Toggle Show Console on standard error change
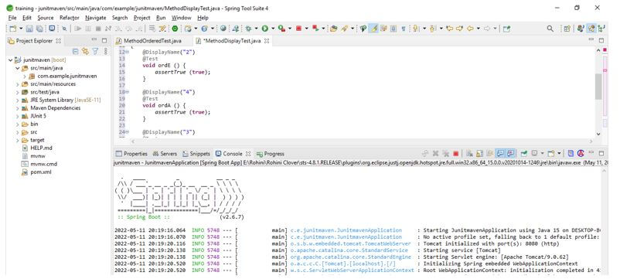The height and width of the screenshot is (279, 620). coord(510,153)
